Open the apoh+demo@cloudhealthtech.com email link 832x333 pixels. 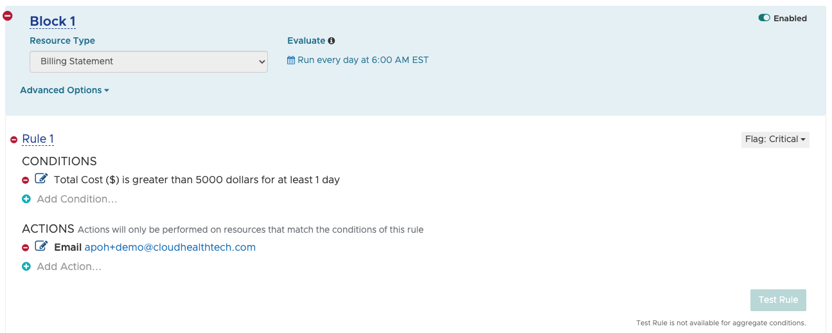click(170, 248)
